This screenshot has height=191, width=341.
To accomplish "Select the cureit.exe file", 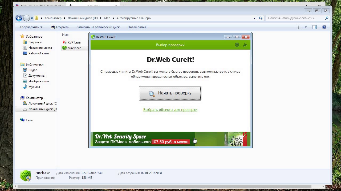I will point(74,48).
